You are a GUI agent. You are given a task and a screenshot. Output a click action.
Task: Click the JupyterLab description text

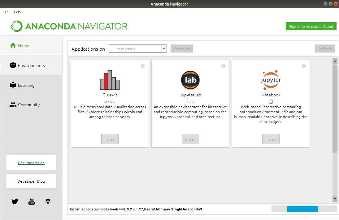click(190, 112)
